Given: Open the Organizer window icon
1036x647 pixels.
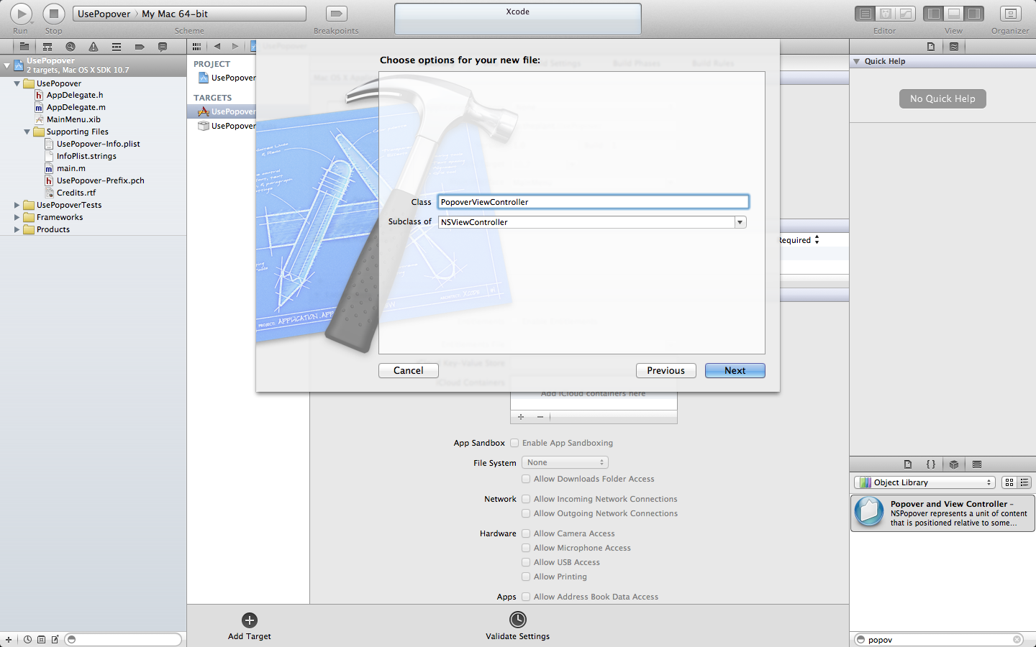Looking at the screenshot, I should (x=1010, y=14).
